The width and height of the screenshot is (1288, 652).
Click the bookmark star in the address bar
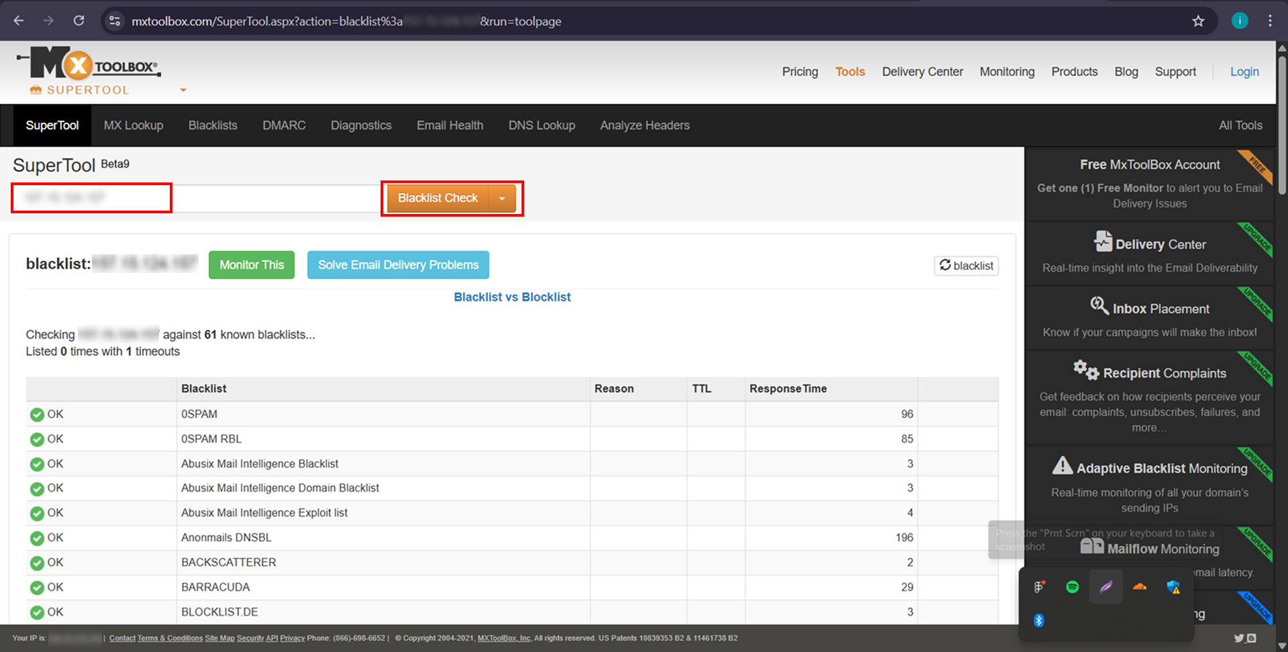click(x=1199, y=21)
